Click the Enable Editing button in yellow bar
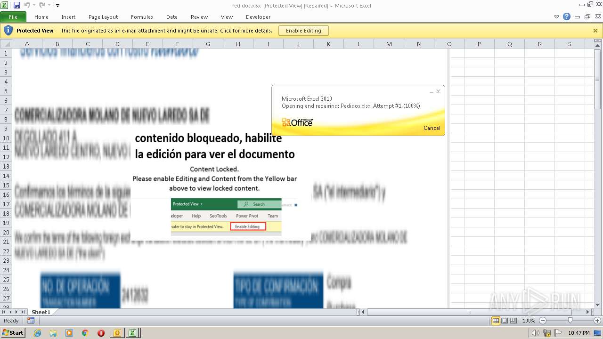The width and height of the screenshot is (603, 339). click(x=303, y=31)
